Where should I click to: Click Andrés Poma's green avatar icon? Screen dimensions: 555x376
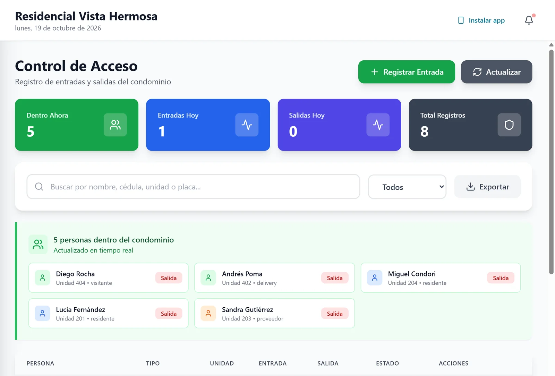(x=208, y=278)
